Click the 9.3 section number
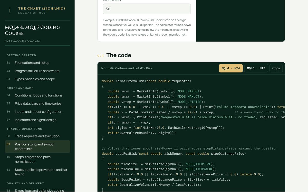This screenshot has width=308, height=192. [x=100, y=56]
